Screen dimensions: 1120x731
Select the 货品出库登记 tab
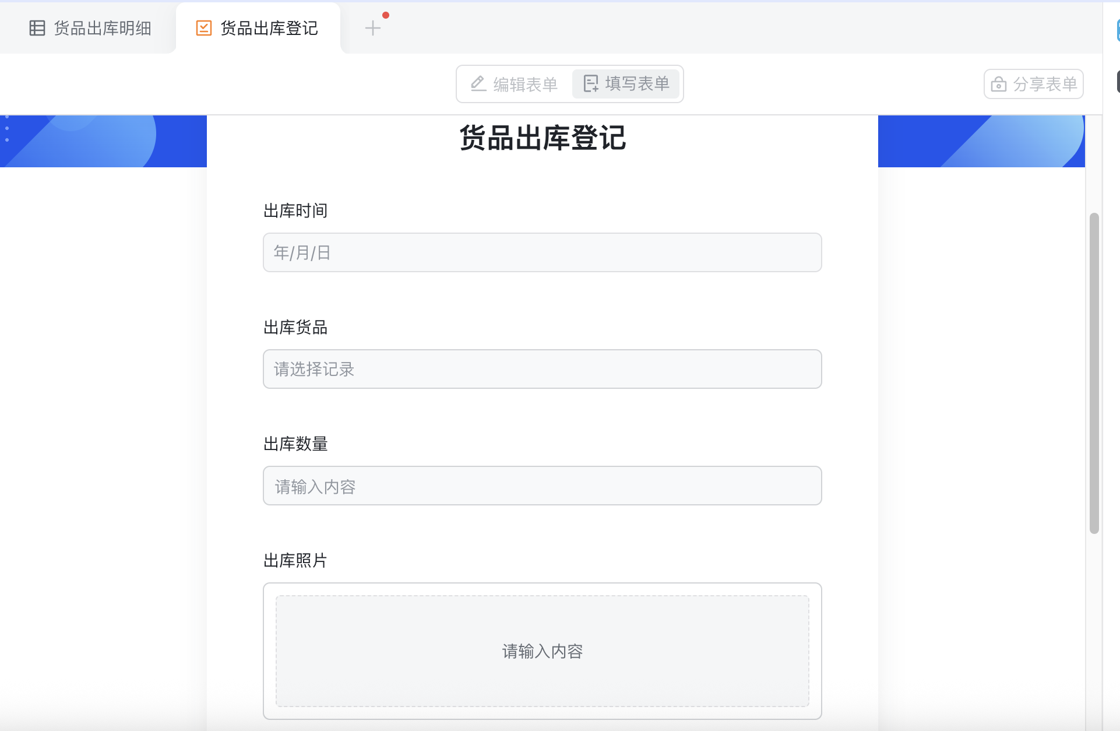pyautogui.click(x=269, y=28)
